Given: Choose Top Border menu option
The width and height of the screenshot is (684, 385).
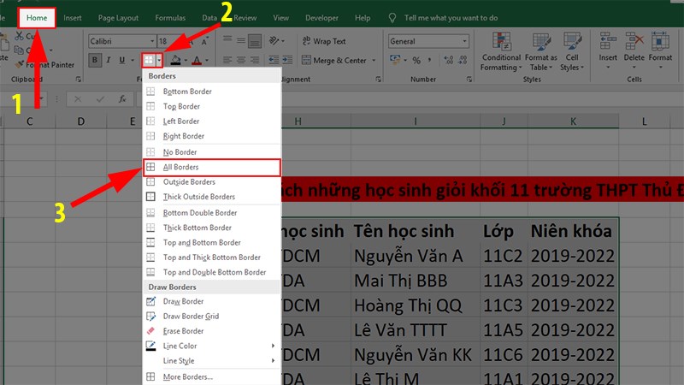Looking at the screenshot, I should [211, 106].
